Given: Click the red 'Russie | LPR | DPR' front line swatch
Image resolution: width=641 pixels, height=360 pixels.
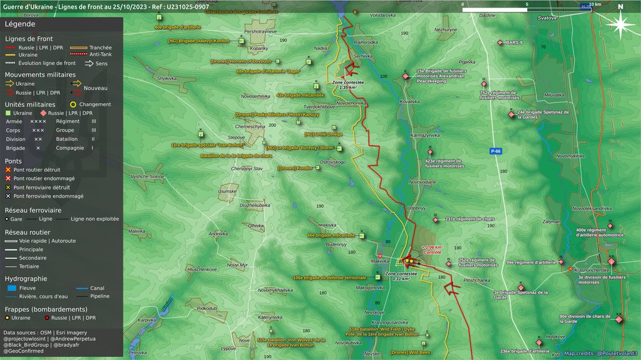Looking at the screenshot, I should (10, 47).
